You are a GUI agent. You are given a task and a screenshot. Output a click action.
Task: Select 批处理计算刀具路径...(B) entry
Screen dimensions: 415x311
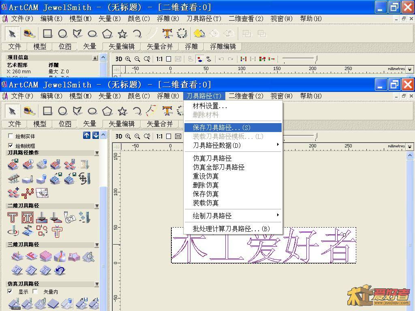233,228
